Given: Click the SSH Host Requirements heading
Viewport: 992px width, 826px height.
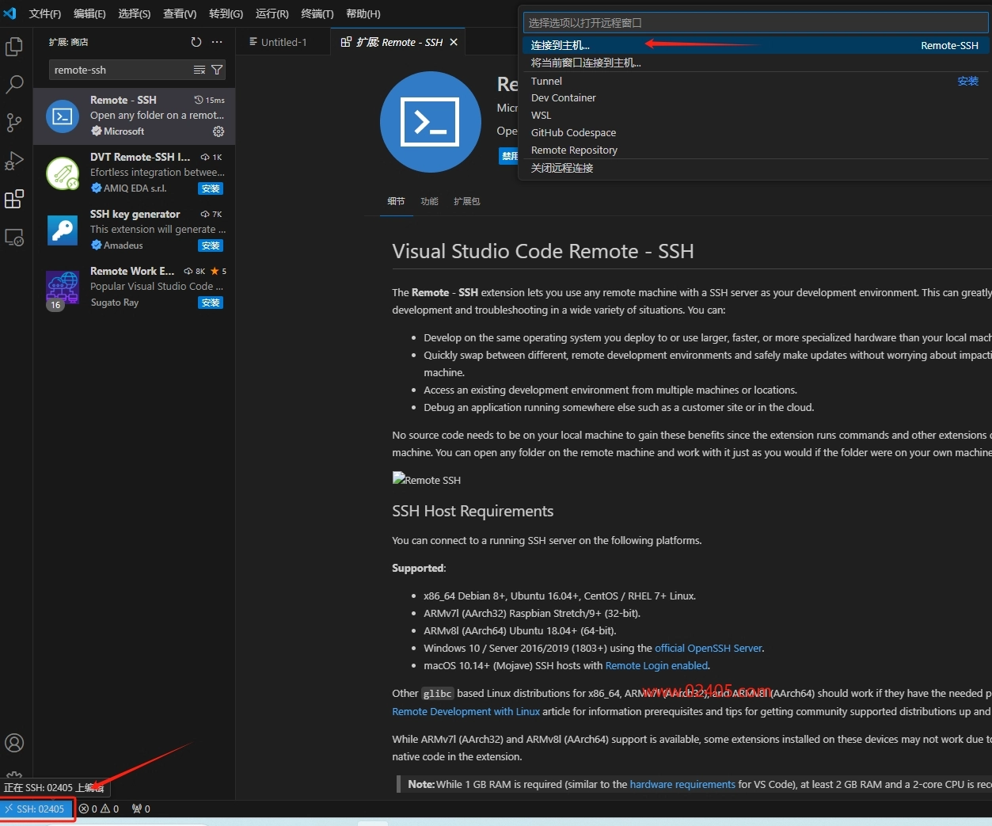Looking at the screenshot, I should pyautogui.click(x=473, y=511).
